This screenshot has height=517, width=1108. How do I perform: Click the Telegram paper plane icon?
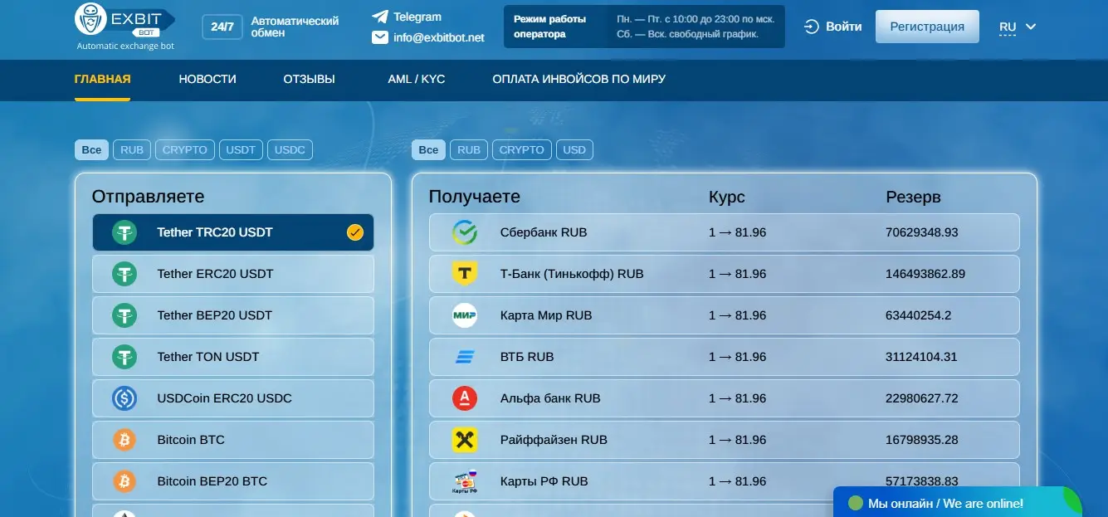[x=380, y=17]
